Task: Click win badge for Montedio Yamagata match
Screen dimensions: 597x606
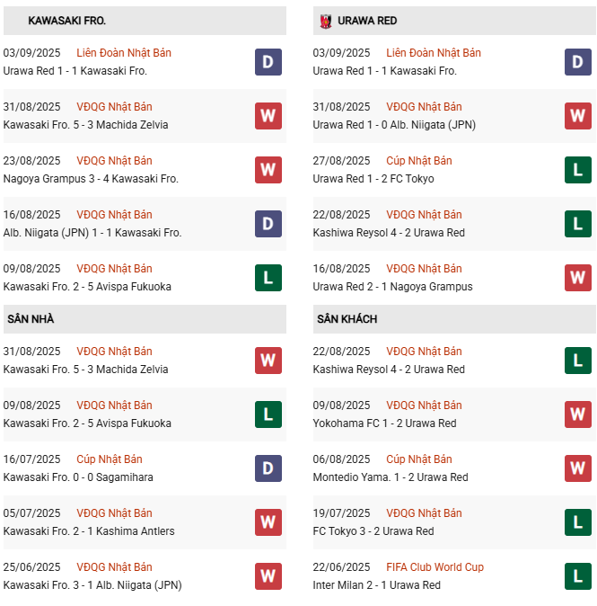Action: (x=577, y=468)
